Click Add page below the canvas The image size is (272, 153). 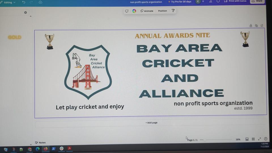(x=151, y=123)
